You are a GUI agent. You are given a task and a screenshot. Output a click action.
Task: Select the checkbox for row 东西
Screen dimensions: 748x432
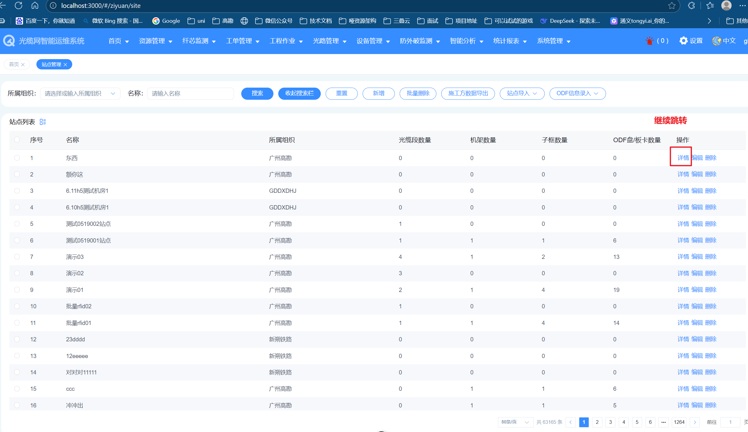click(x=17, y=158)
